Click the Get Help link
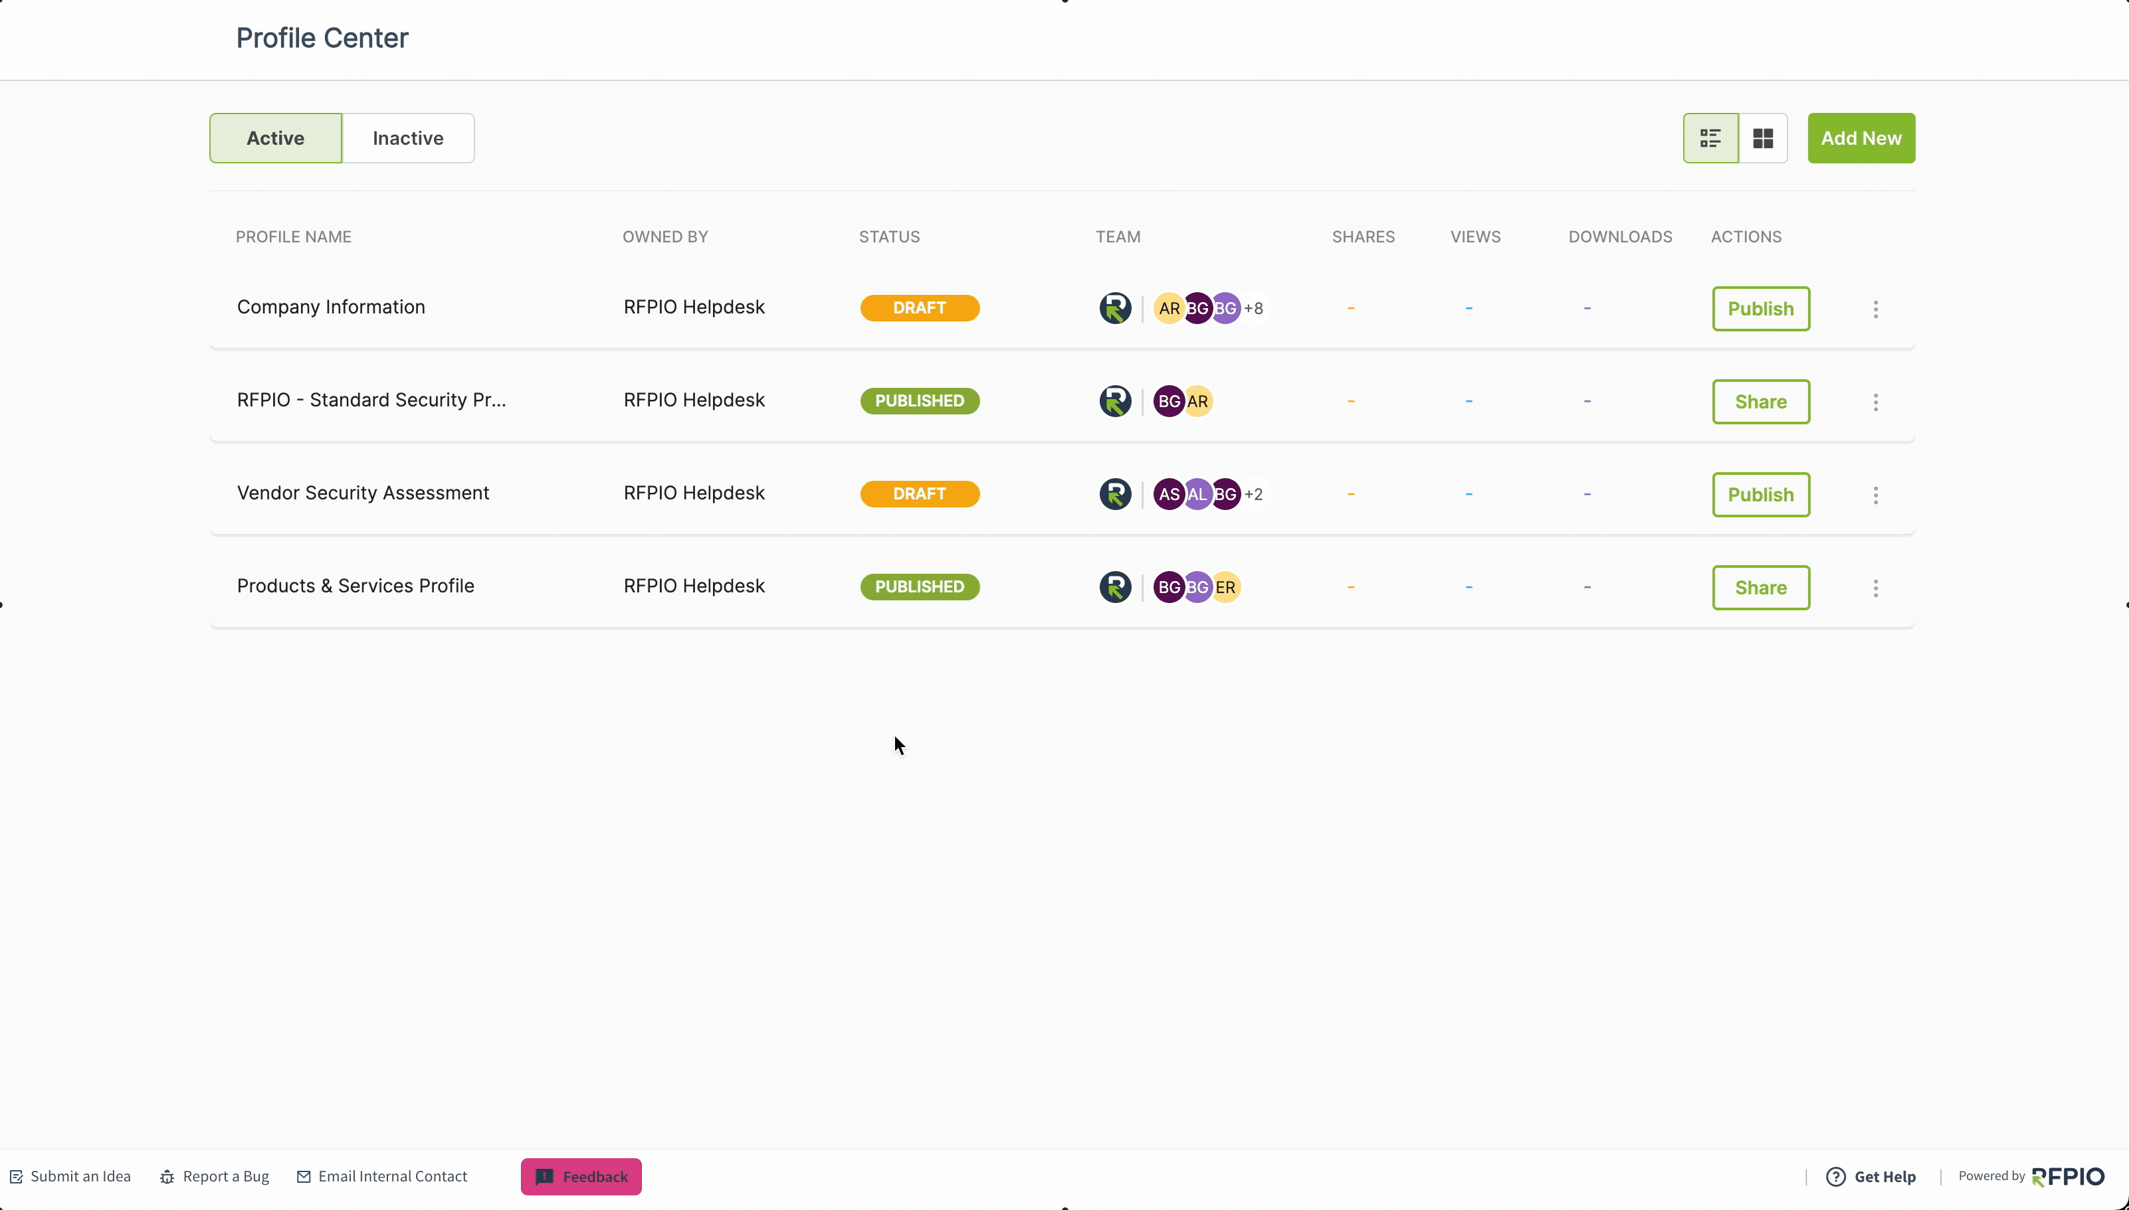Viewport: 2129px width, 1210px height. pyautogui.click(x=1871, y=1177)
